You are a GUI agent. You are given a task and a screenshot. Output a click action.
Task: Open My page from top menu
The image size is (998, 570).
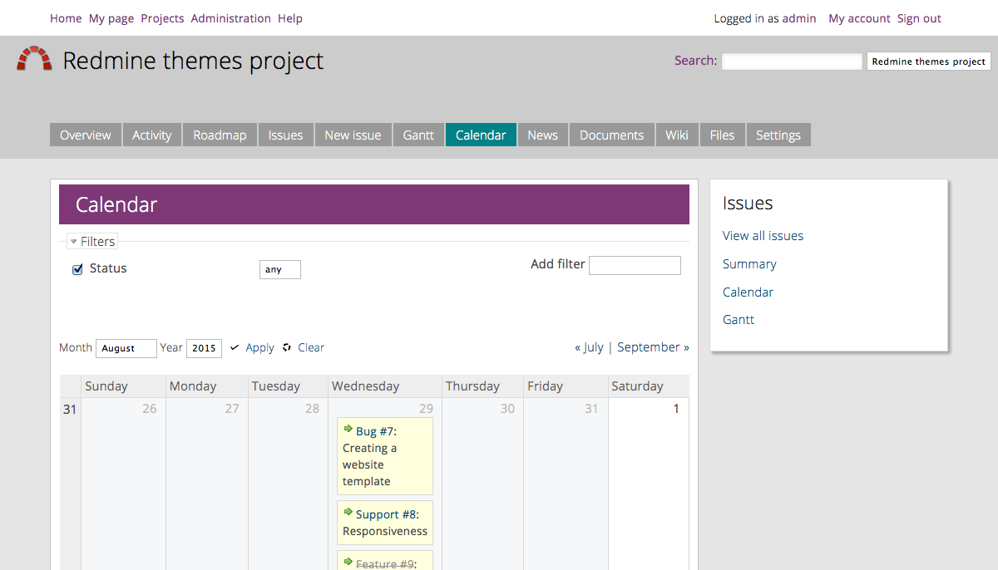point(111,18)
